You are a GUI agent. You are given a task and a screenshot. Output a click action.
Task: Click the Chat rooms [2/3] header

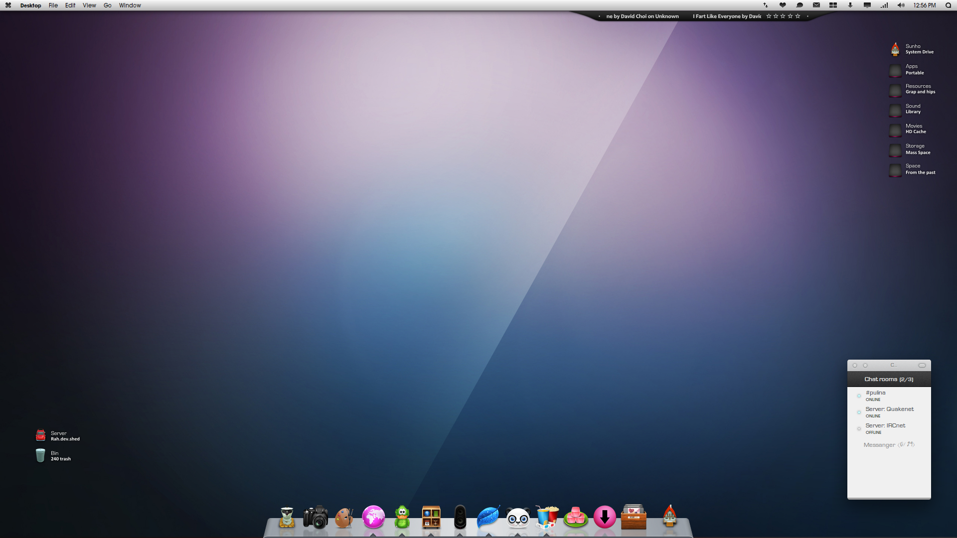pyautogui.click(x=889, y=379)
